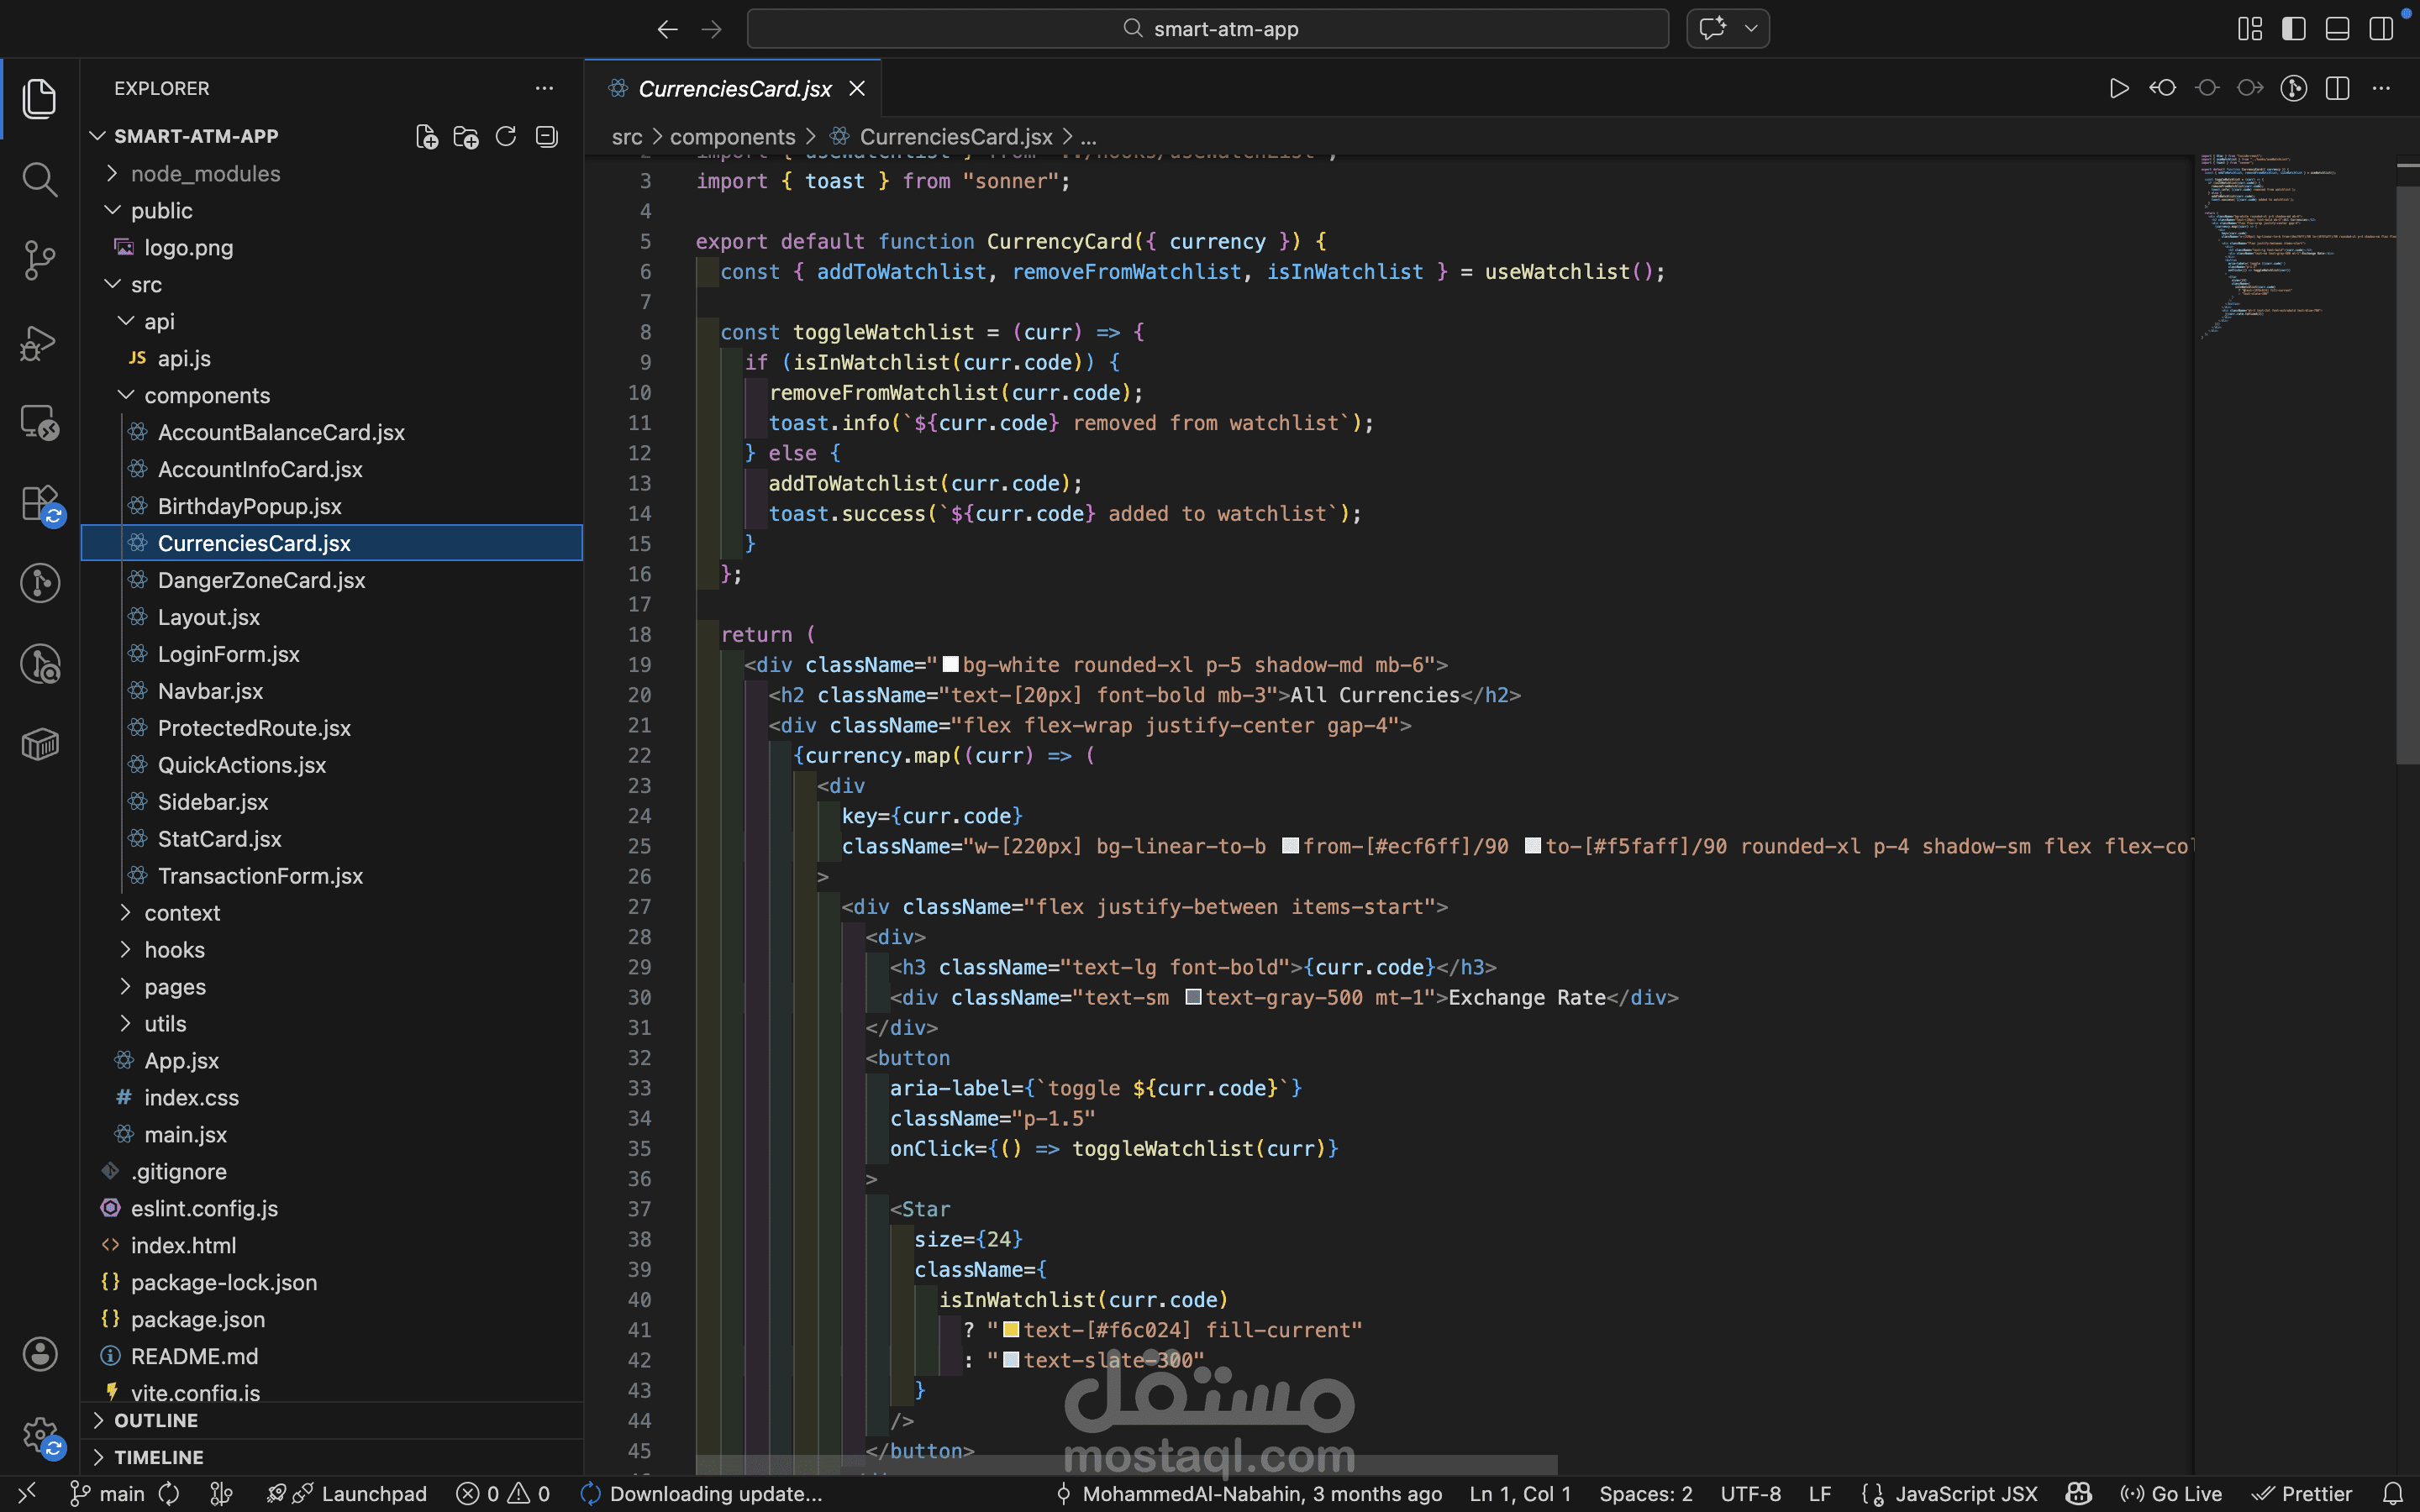Click the New File icon in Explorer
Viewport: 2420px width, 1512px height.
[427, 137]
